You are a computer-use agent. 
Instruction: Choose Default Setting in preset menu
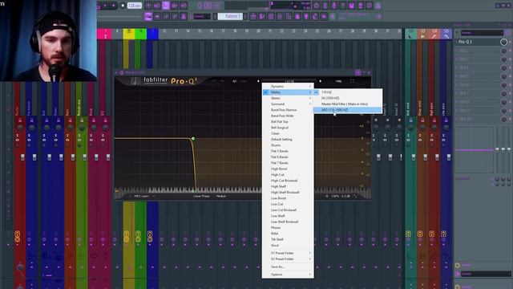pos(288,139)
